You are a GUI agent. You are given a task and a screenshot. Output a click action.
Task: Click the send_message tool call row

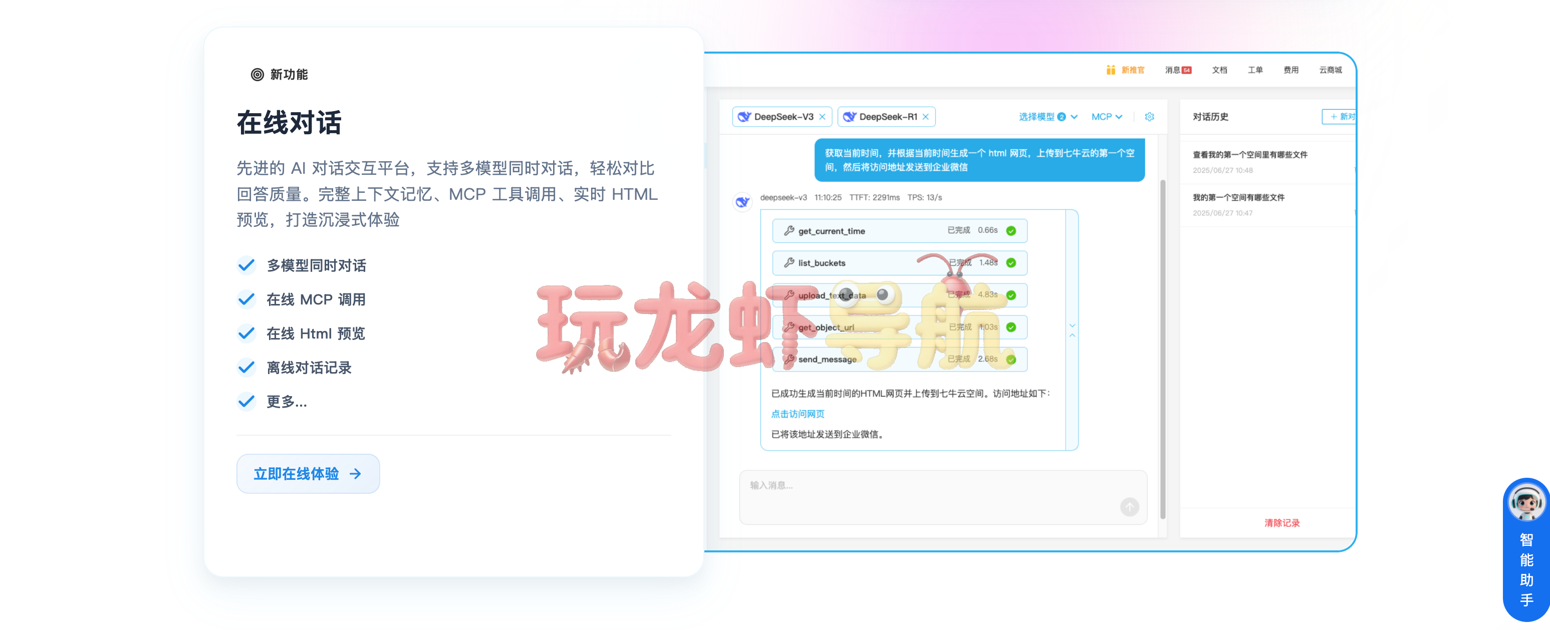(x=899, y=359)
